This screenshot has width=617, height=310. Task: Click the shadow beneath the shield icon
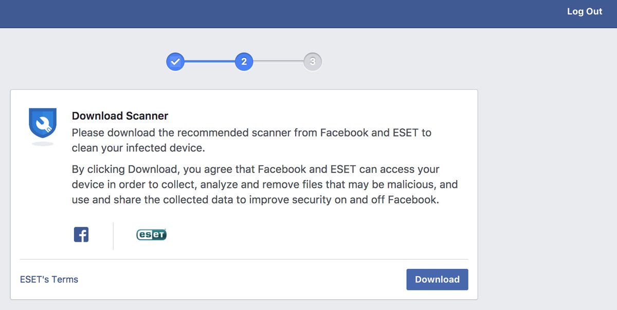(42, 144)
